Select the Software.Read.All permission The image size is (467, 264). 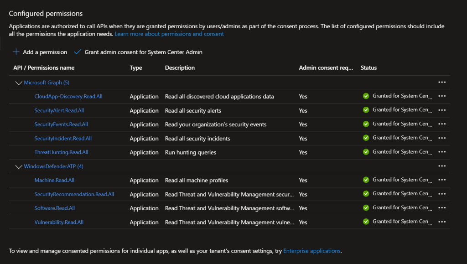pos(55,208)
